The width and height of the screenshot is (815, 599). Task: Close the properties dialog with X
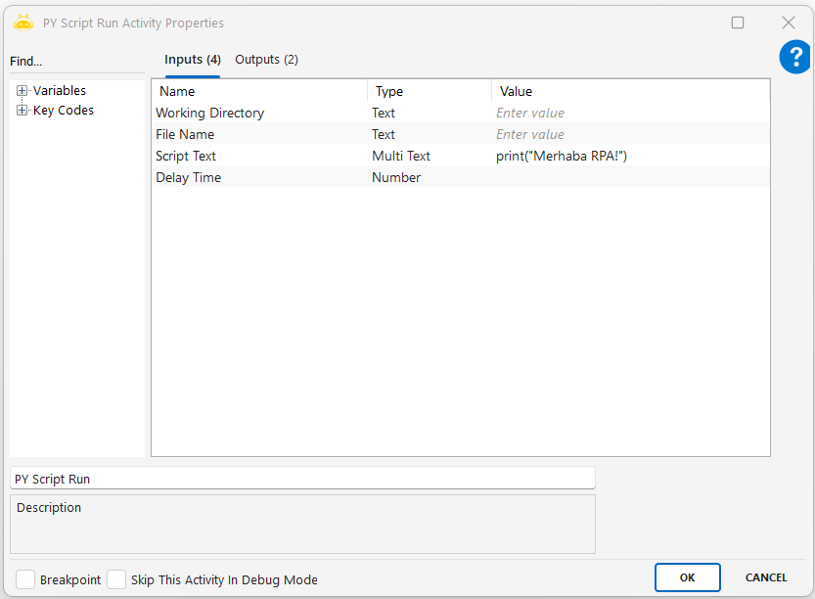(788, 23)
